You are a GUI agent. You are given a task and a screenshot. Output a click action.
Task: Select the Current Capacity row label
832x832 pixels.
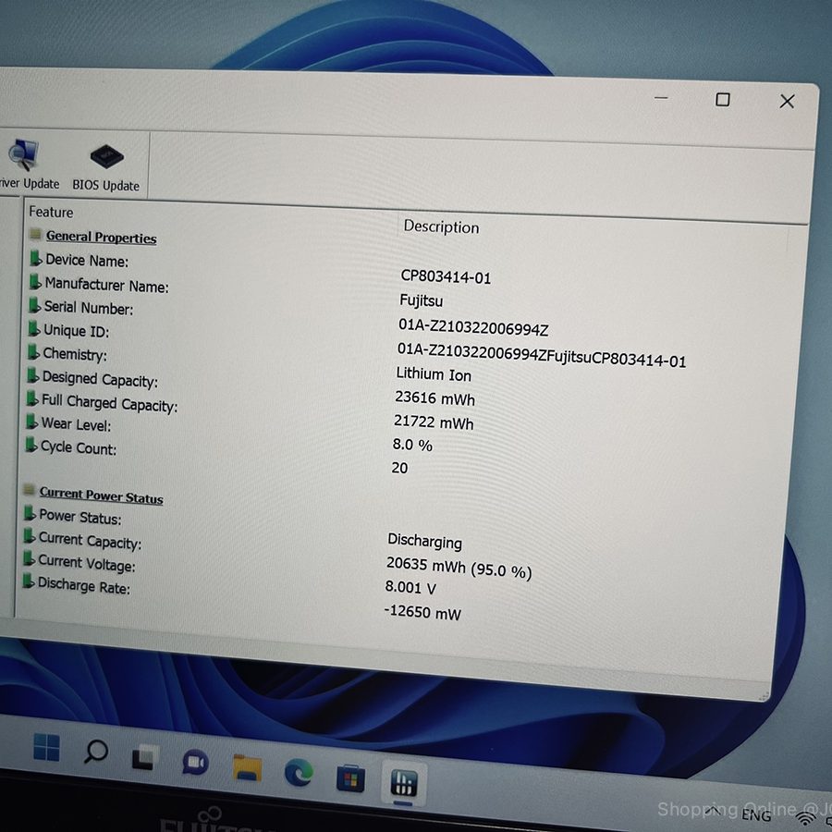click(91, 540)
